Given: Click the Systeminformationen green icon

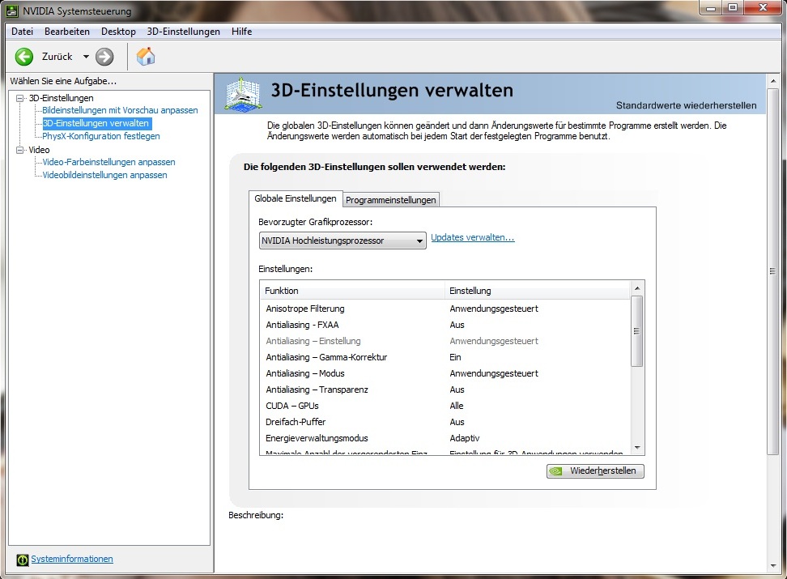Looking at the screenshot, I should click(22, 560).
